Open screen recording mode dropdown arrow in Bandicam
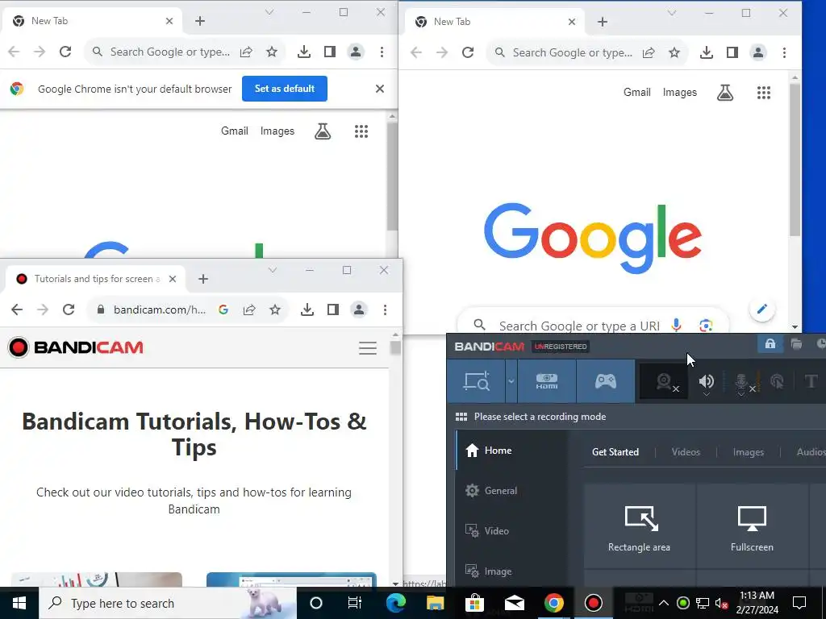This screenshot has height=619, width=826. click(x=511, y=381)
